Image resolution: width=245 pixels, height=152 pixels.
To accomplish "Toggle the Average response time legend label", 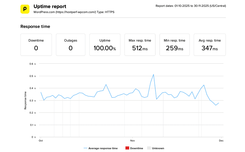I will tap(103, 148).
